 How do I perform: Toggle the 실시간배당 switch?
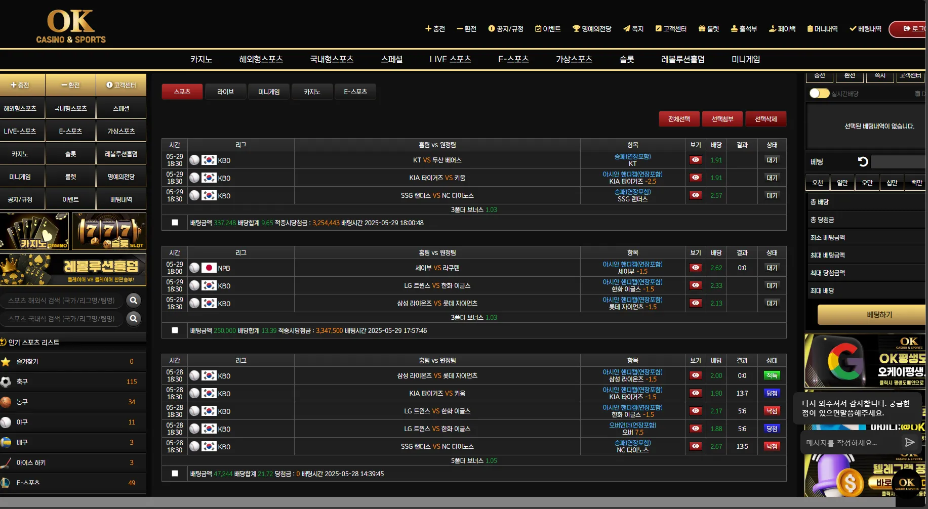819,94
